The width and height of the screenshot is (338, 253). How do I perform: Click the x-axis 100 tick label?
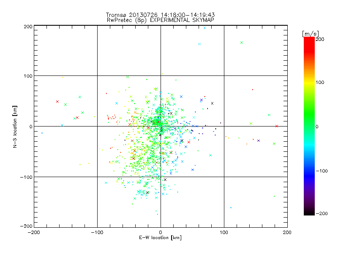point(224,232)
